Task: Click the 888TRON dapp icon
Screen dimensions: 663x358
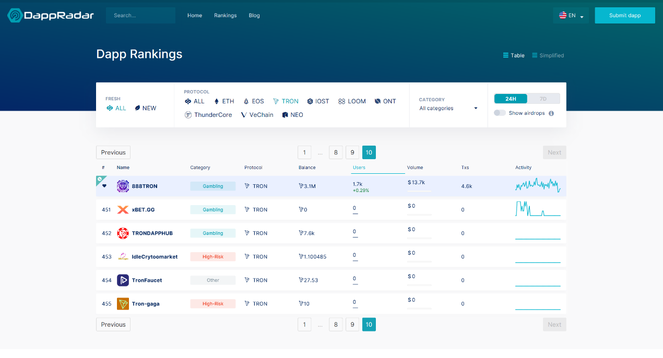Action: (123, 186)
